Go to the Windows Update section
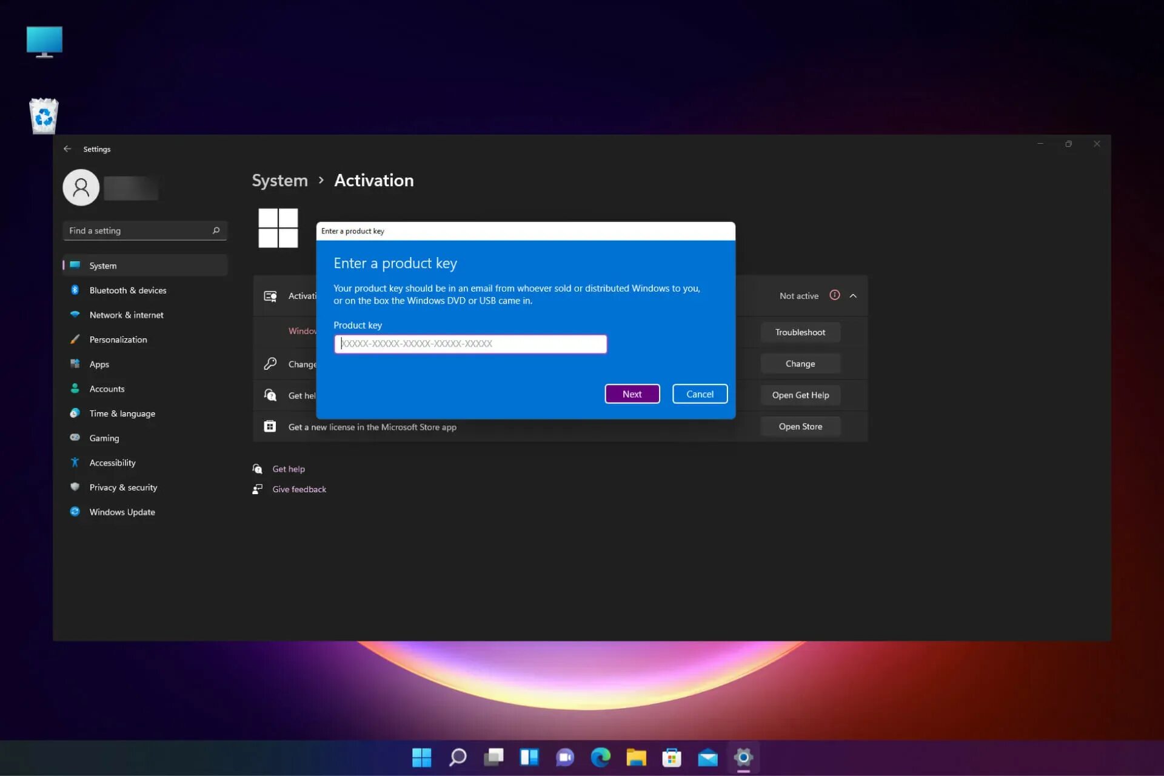Image resolution: width=1164 pixels, height=776 pixels. [122, 512]
